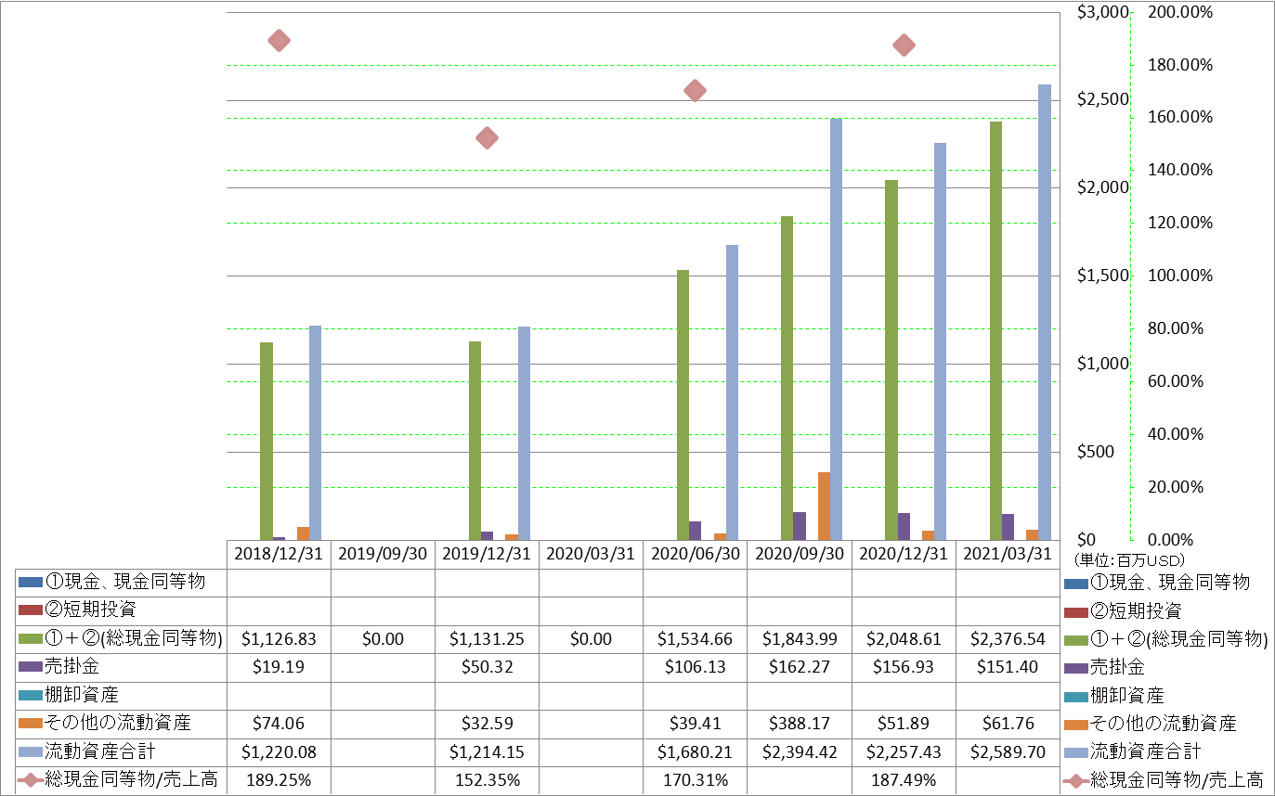The height and width of the screenshot is (796, 1275).
Task: Click the $388.17 cell
Action: click(x=799, y=724)
